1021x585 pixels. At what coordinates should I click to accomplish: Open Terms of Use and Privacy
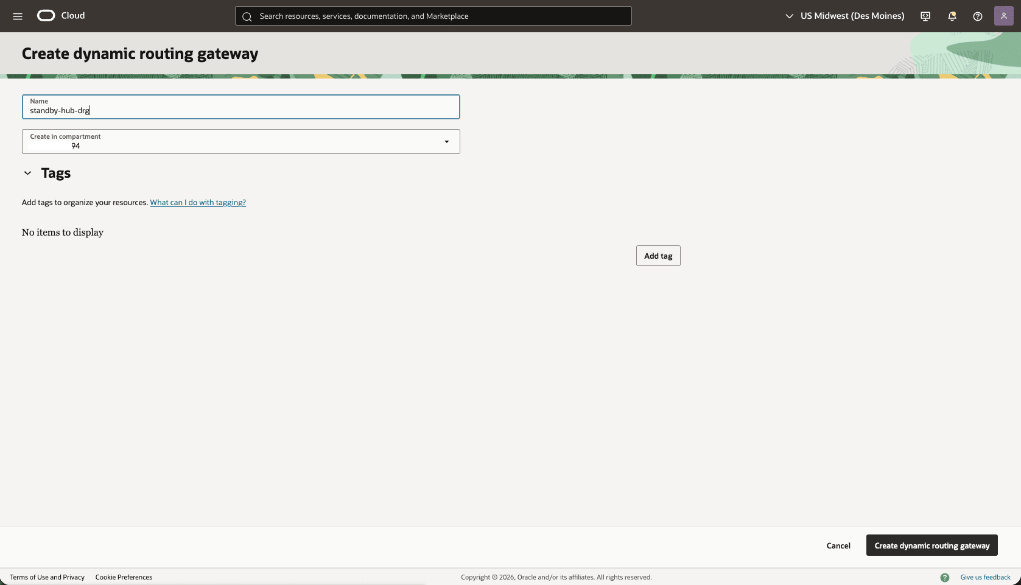point(47,577)
